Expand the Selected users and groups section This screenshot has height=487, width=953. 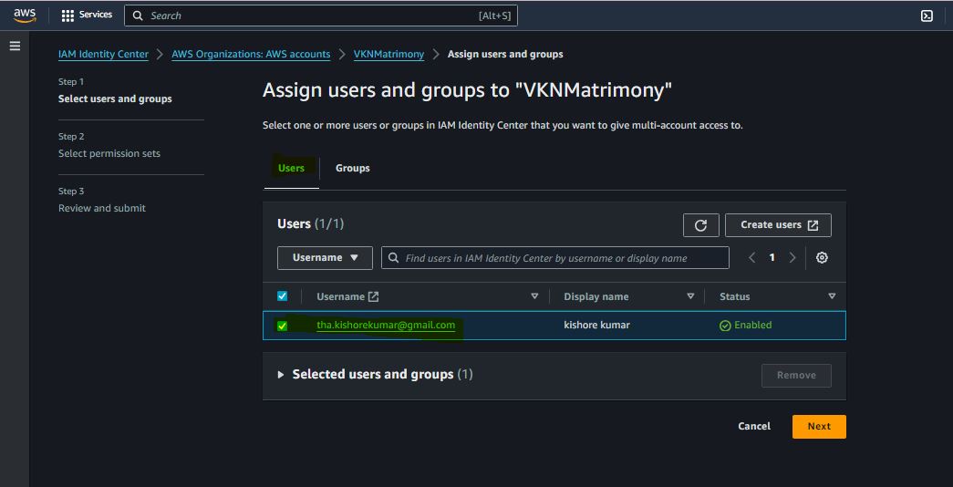pos(282,375)
